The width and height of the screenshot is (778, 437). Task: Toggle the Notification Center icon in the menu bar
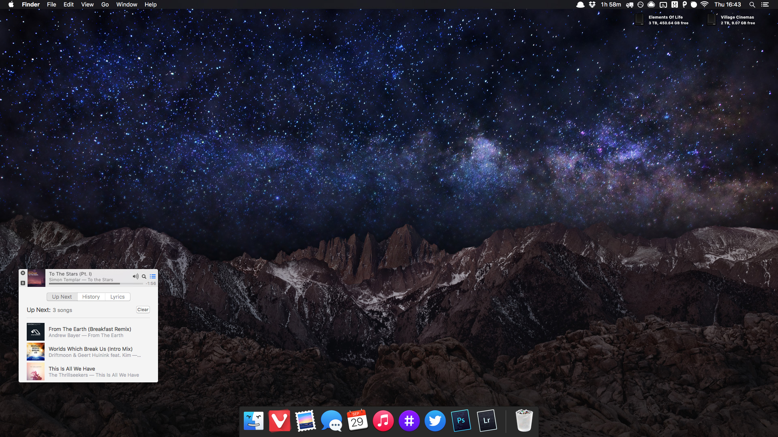click(765, 4)
